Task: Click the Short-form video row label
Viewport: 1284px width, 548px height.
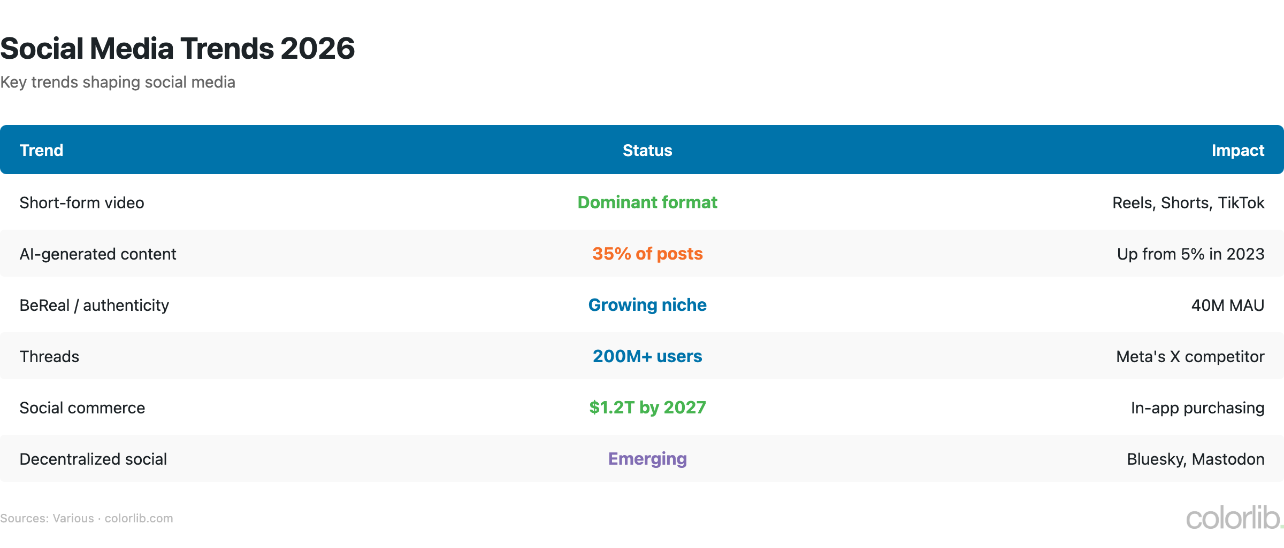Action: (x=82, y=202)
